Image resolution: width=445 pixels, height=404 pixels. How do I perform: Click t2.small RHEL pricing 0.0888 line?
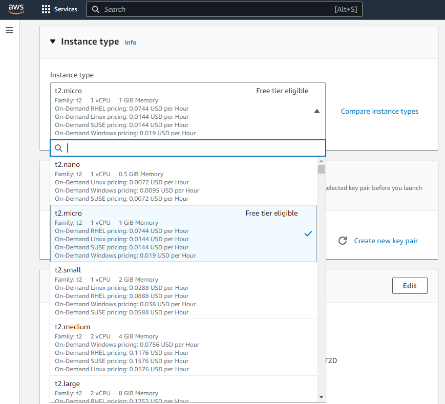point(122,296)
